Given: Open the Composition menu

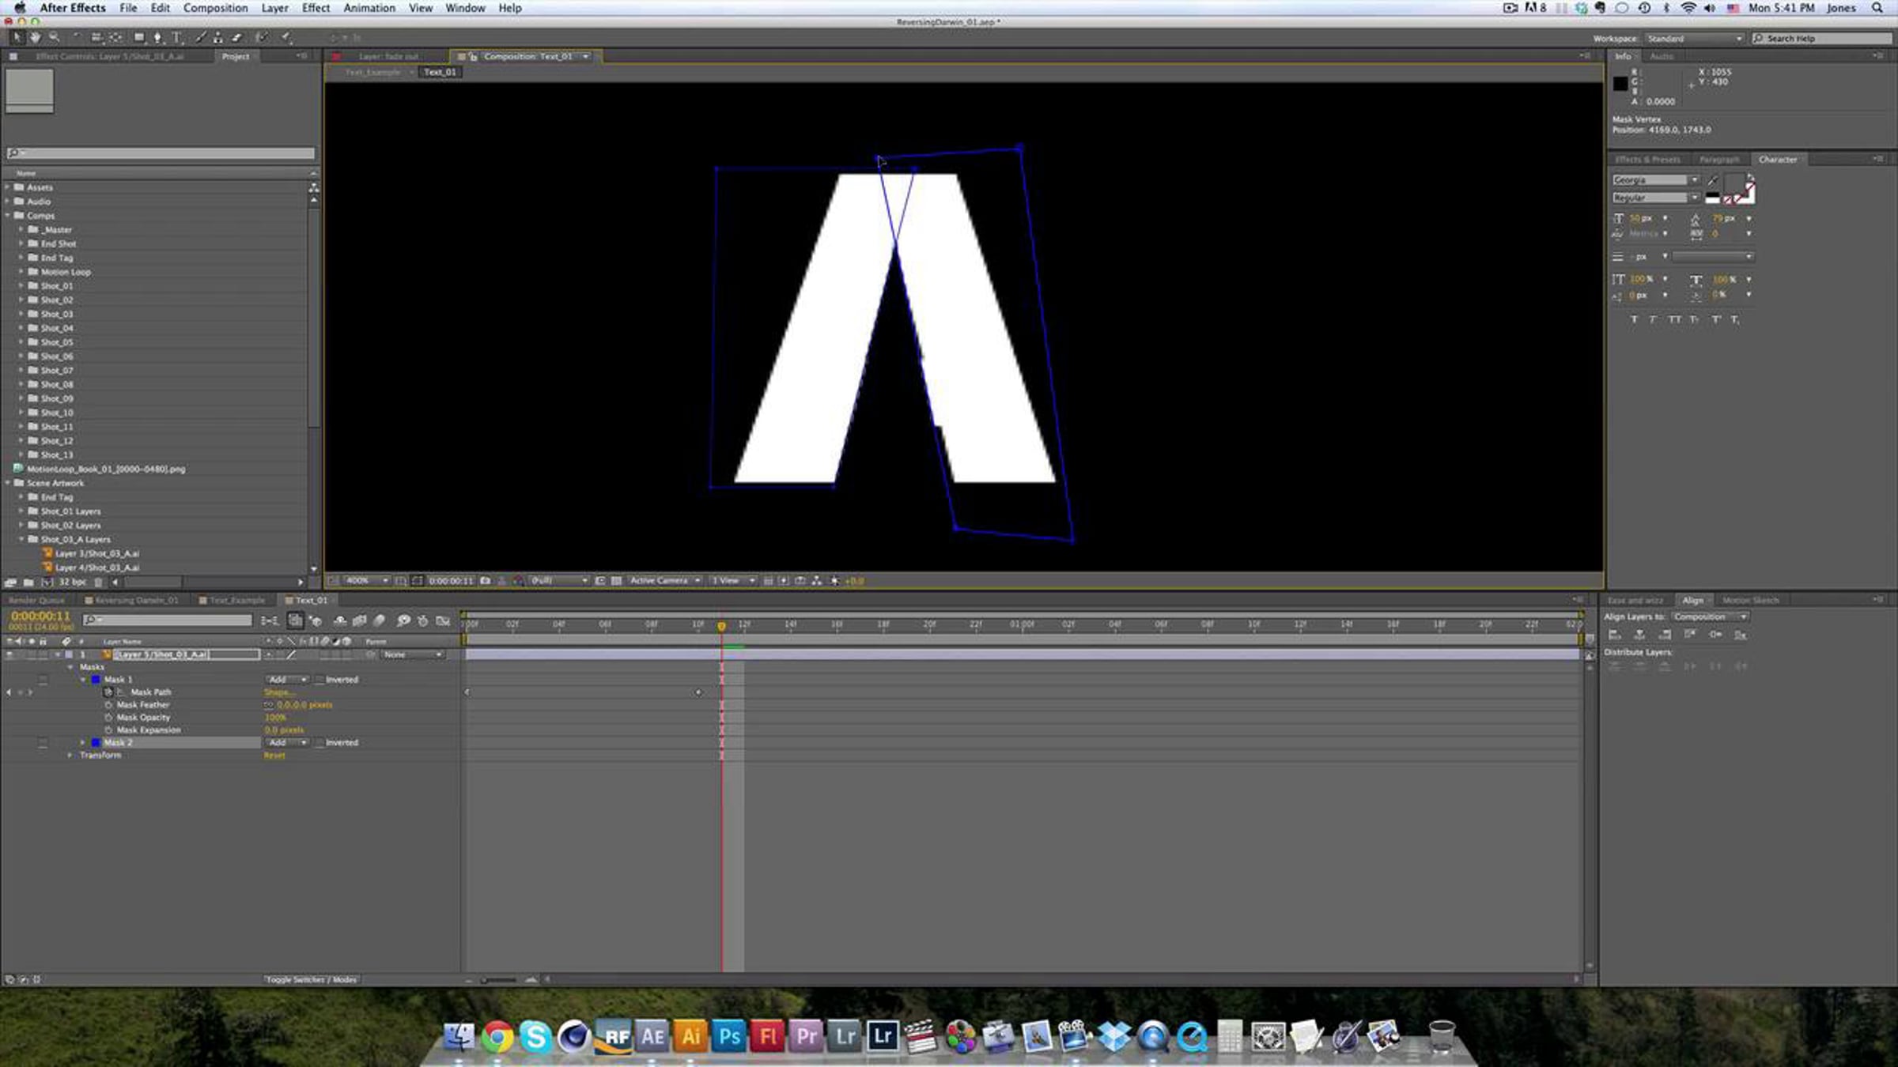Looking at the screenshot, I should pos(215,8).
